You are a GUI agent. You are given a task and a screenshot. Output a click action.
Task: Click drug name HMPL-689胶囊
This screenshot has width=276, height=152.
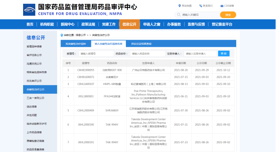pyautogui.click(x=112, y=84)
